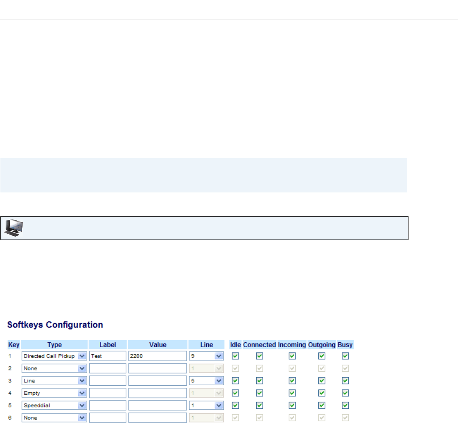Disable Busy checkbox for key 5
Viewport: 458px width, 425px height.
[x=345, y=405]
